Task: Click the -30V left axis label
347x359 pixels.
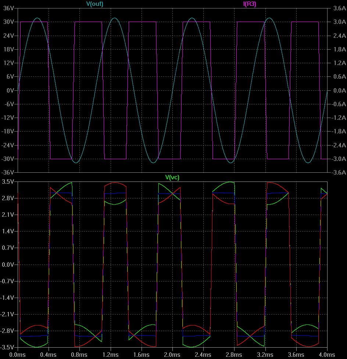Action: 8,159
